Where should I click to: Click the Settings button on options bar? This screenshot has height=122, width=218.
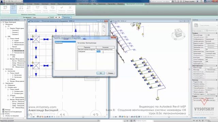(x=67, y=17)
